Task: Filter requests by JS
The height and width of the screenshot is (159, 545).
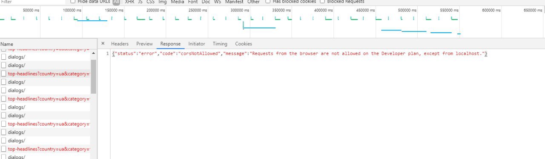Action: tap(140, 2)
